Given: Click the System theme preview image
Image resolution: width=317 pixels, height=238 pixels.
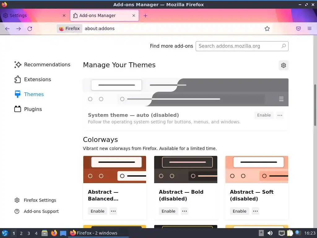Looking at the screenshot, I should tap(186, 92).
